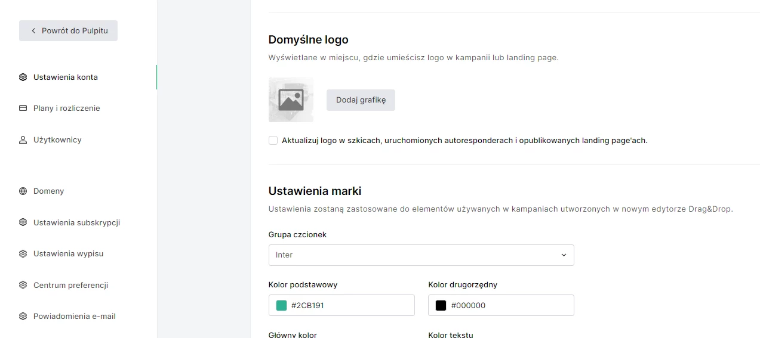Click the gear icon next to Powiadomienia e-mail
This screenshot has width=760, height=338.
(23, 317)
